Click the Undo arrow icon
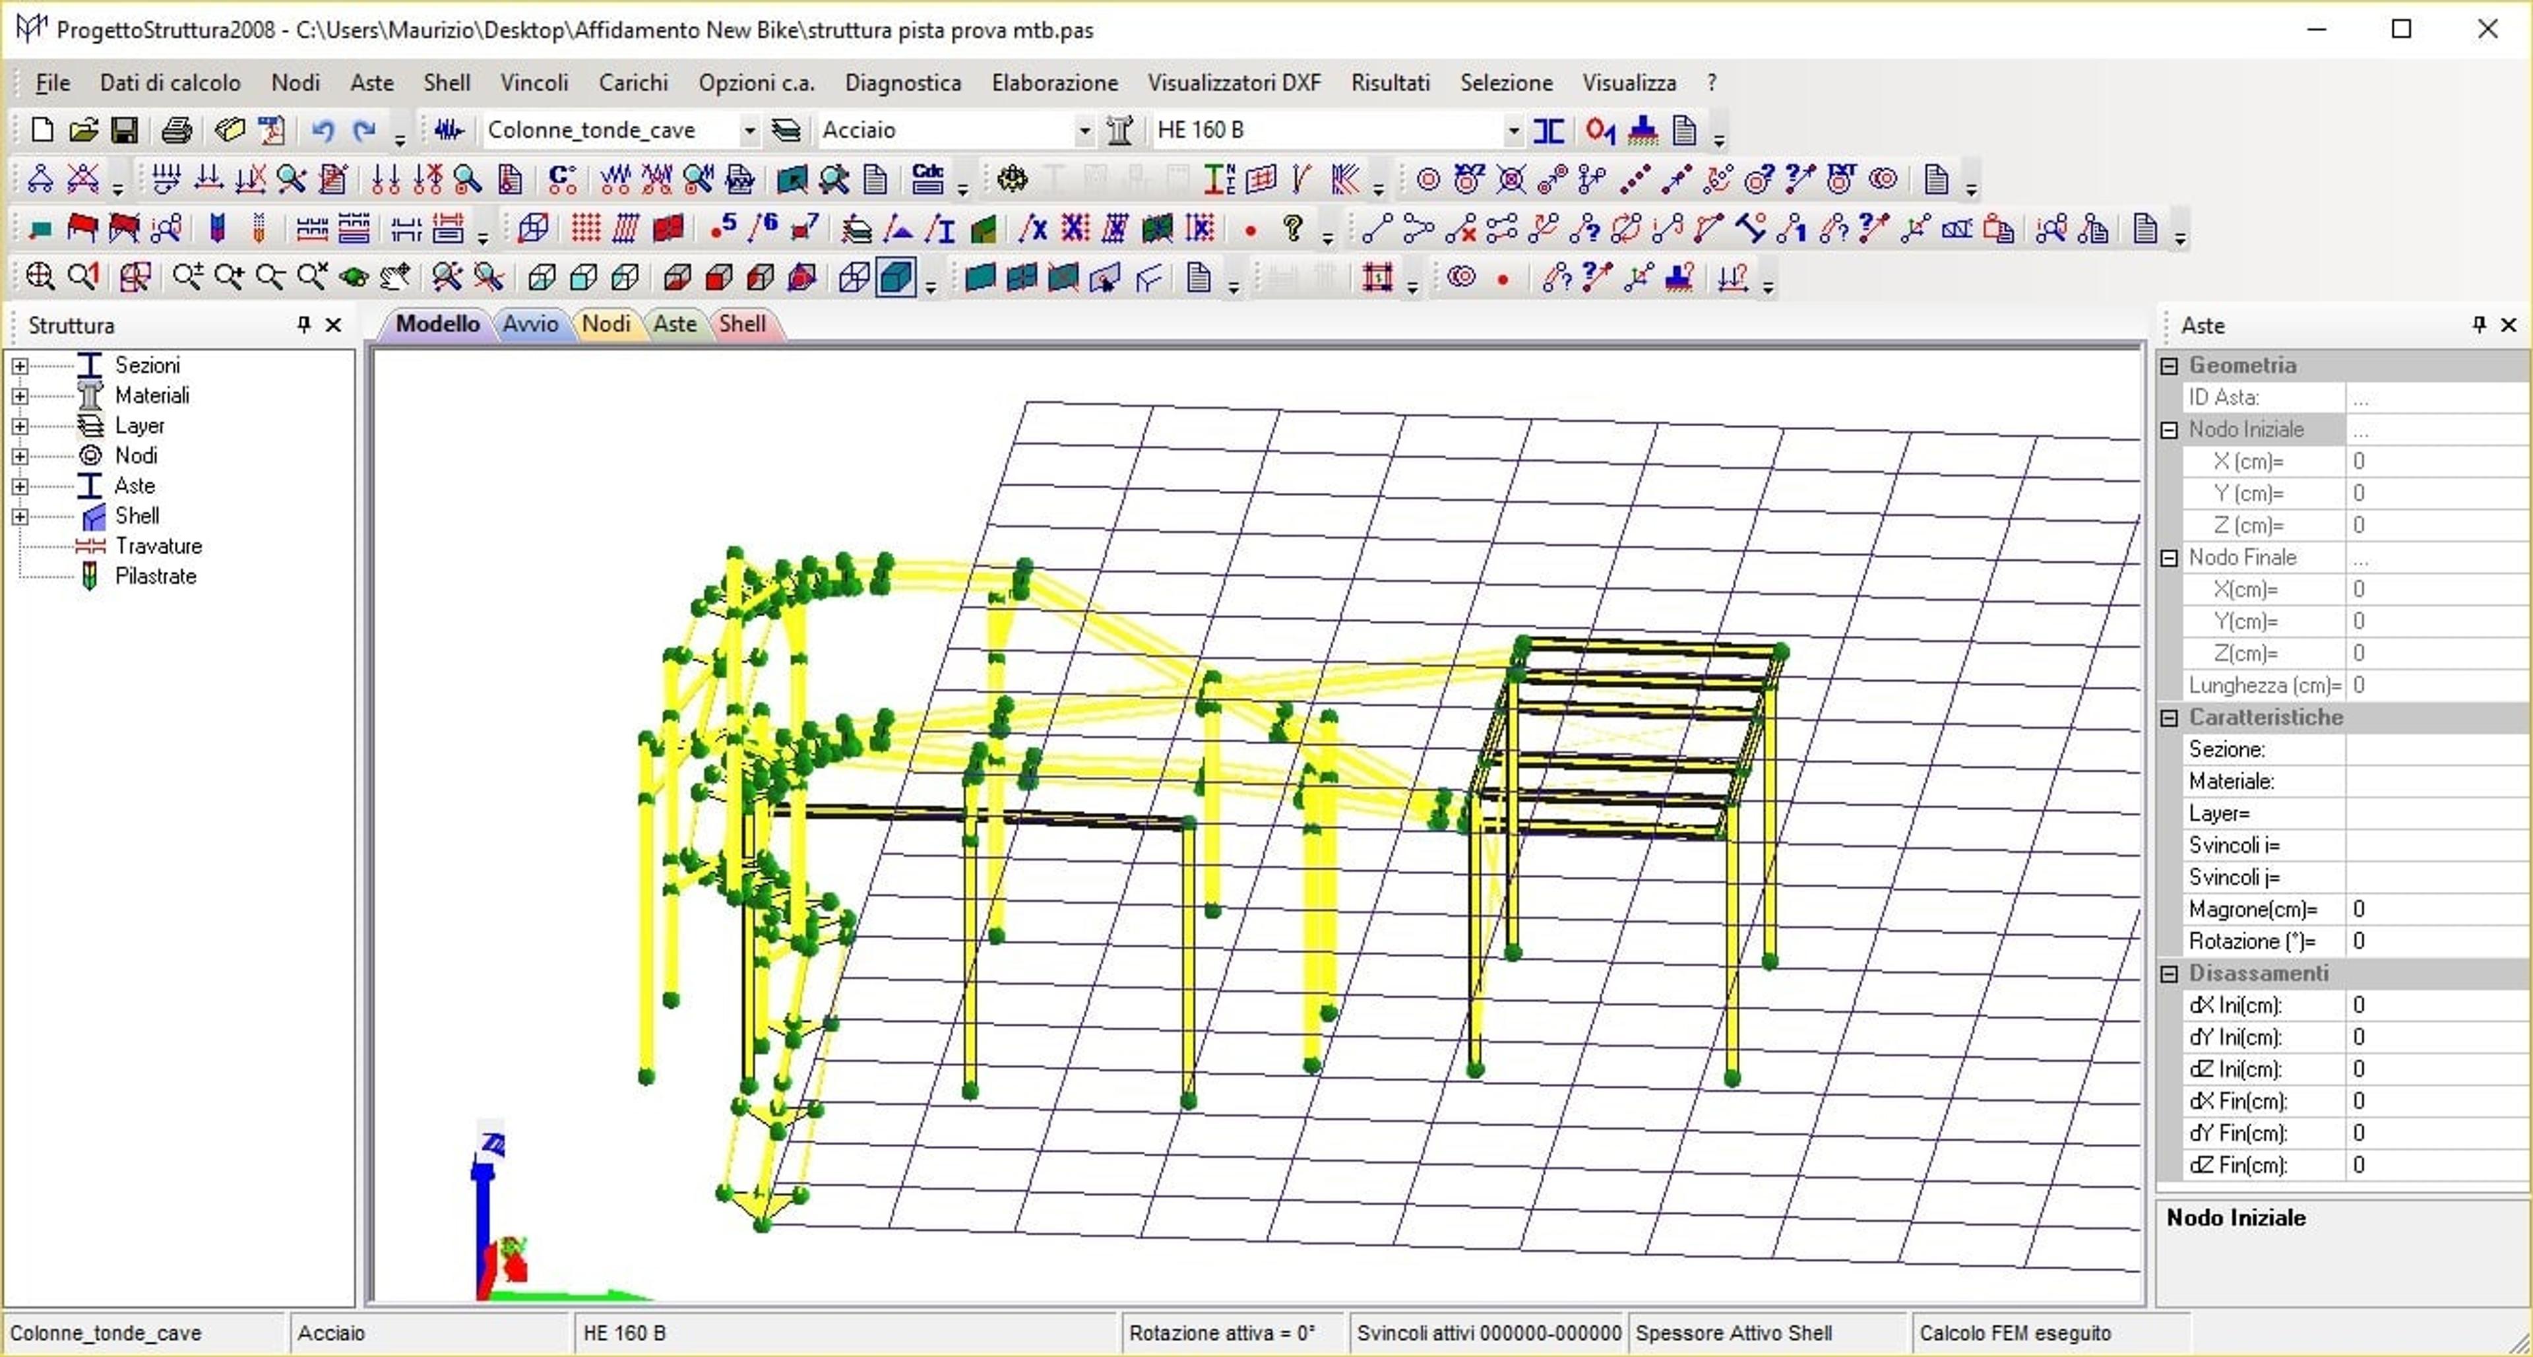Viewport: 2533px width, 1357px height. click(x=323, y=130)
